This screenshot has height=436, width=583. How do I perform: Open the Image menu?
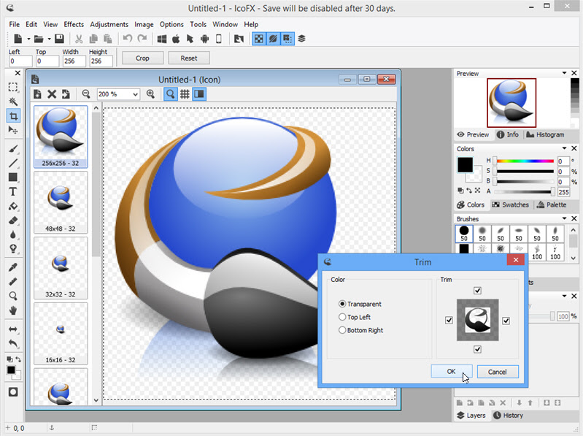point(144,24)
